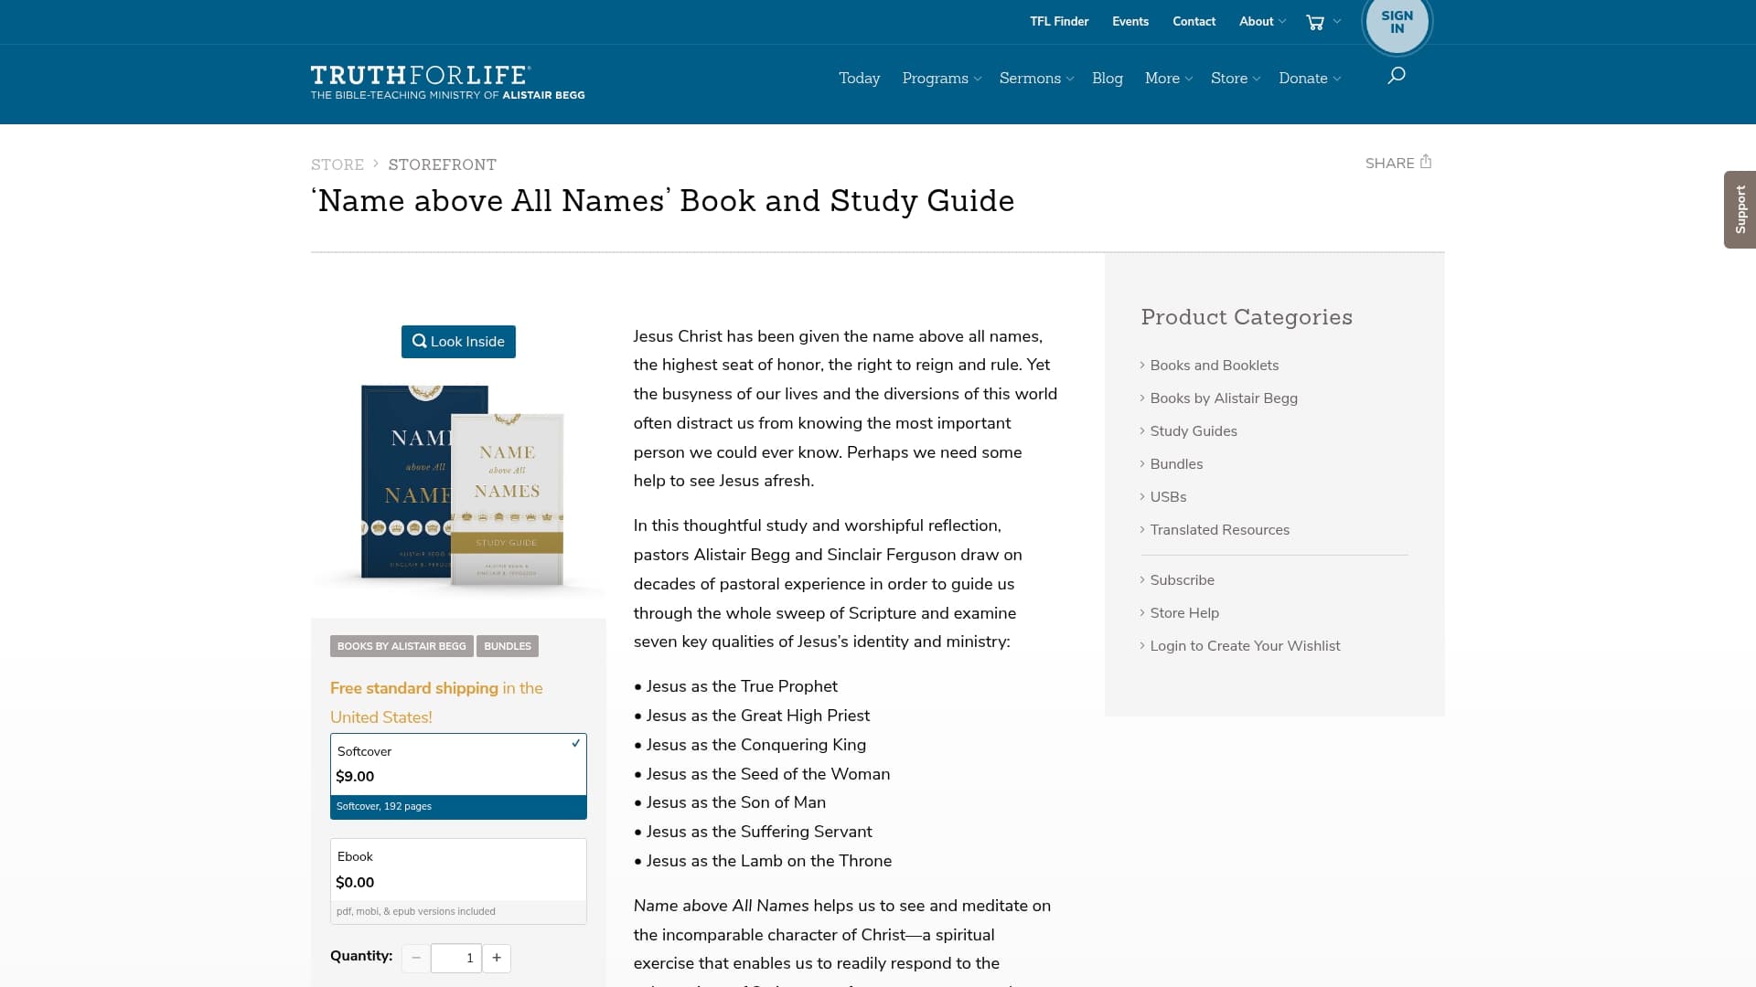
Task: Select the Ebook $0.00 option
Action: click(x=458, y=881)
